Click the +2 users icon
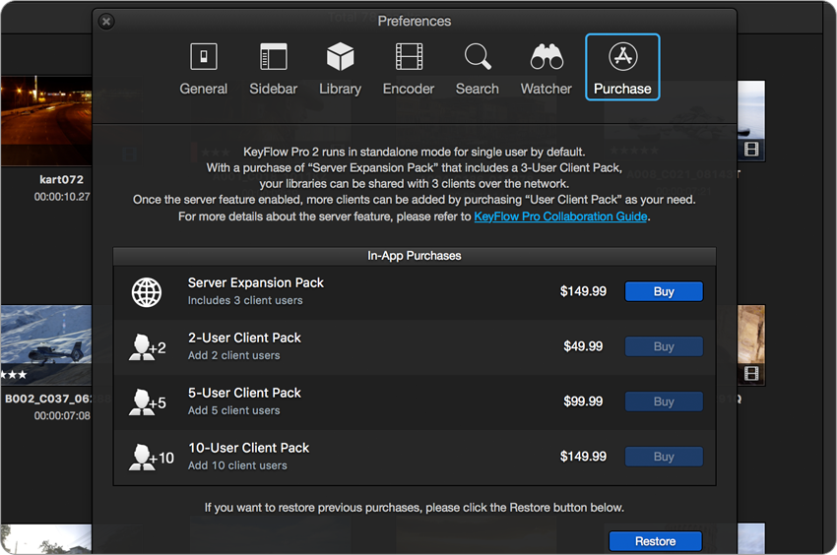837x555 pixels. [148, 347]
